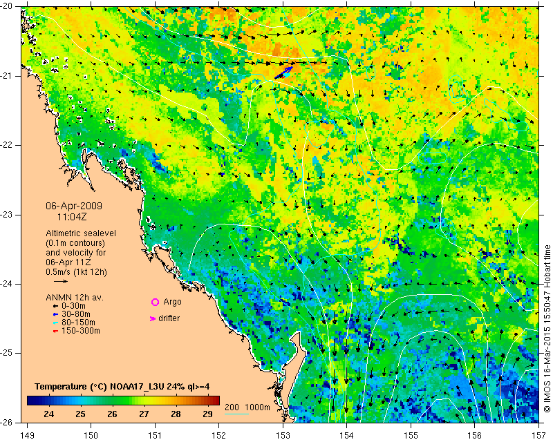Click the '0.5m/s (1kt 12h)' text

(77, 272)
